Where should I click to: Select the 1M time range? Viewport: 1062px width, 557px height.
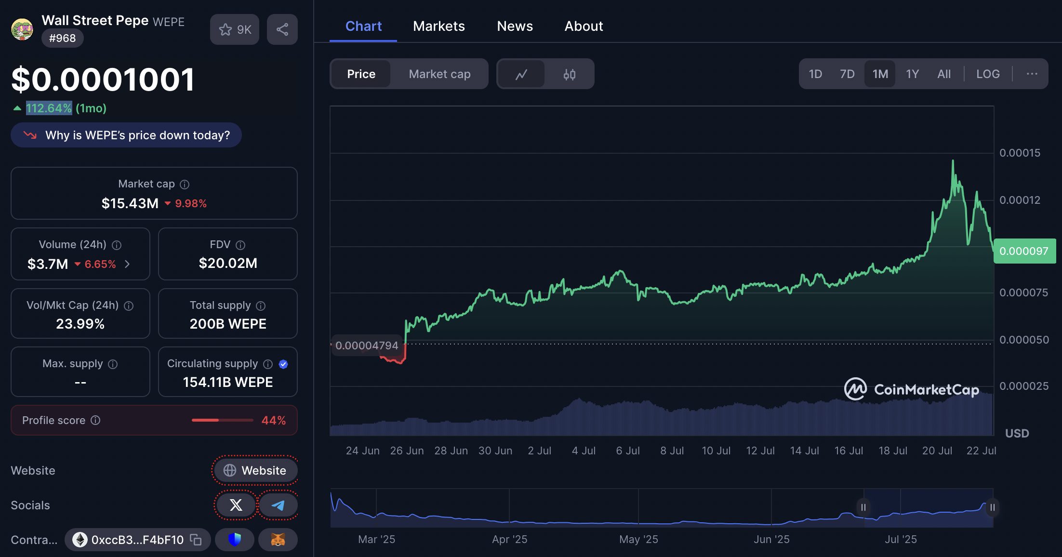[880, 74]
